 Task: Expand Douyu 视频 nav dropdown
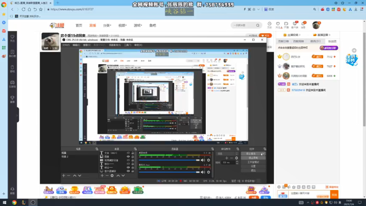[122, 25]
